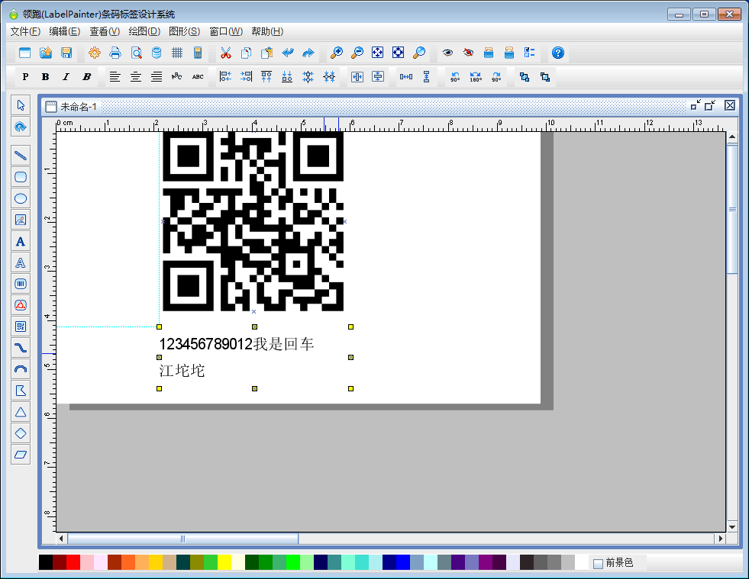Select the triangle shape tool

pyautogui.click(x=21, y=412)
